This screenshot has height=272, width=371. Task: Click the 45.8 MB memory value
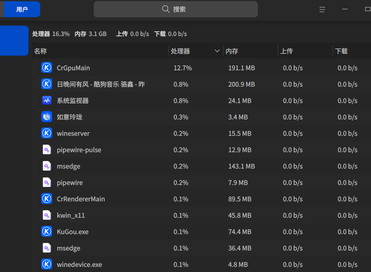(x=240, y=216)
